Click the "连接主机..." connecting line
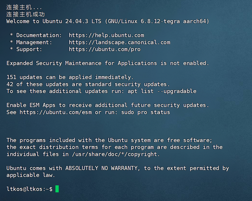 point(24,7)
